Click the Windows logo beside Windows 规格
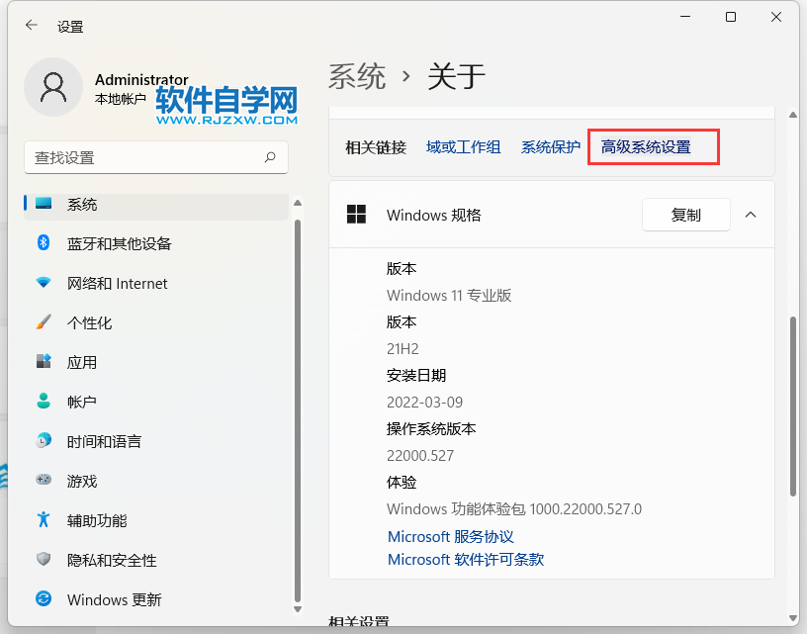 click(356, 214)
